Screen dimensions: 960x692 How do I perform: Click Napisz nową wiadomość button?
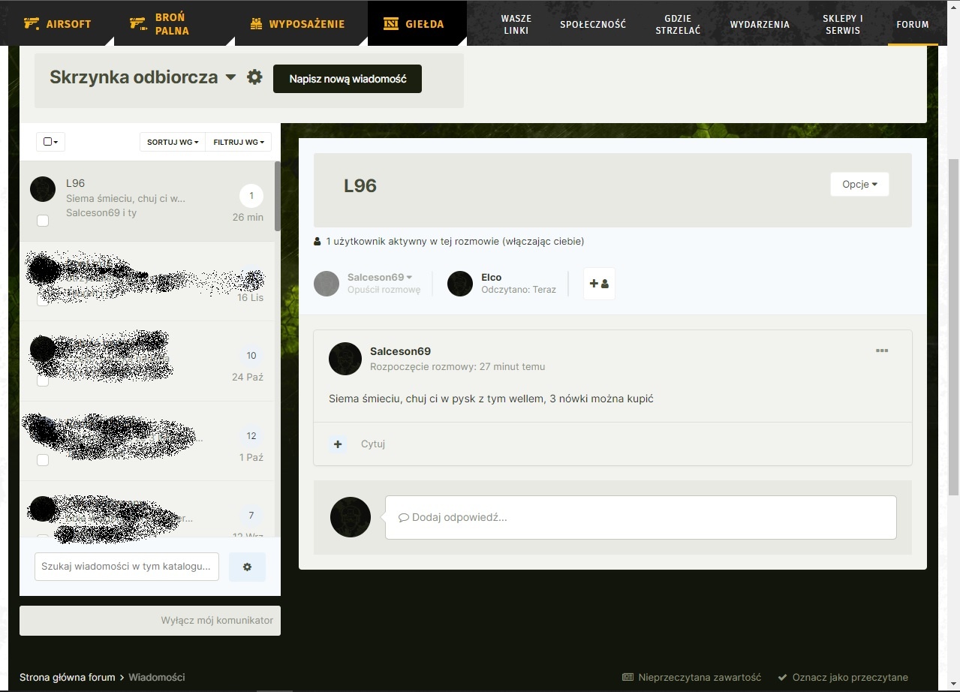[348, 79]
